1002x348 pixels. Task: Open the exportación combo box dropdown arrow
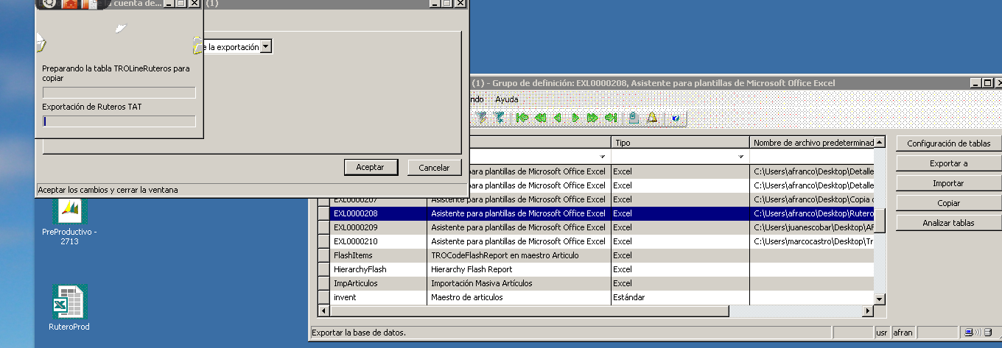(266, 47)
